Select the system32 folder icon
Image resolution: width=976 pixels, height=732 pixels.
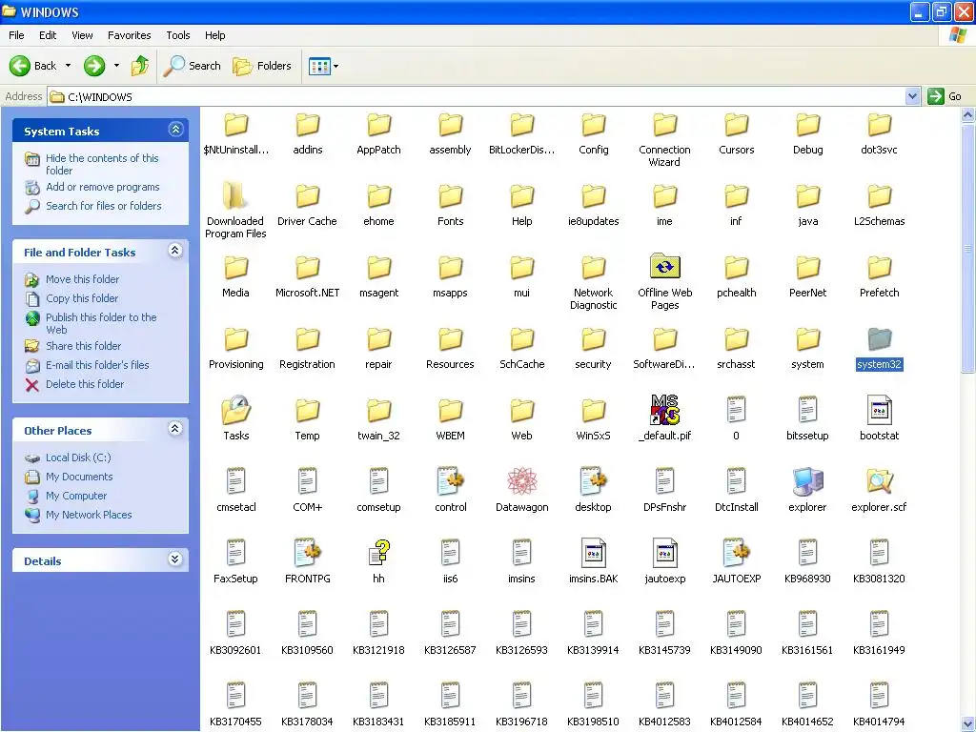point(879,339)
